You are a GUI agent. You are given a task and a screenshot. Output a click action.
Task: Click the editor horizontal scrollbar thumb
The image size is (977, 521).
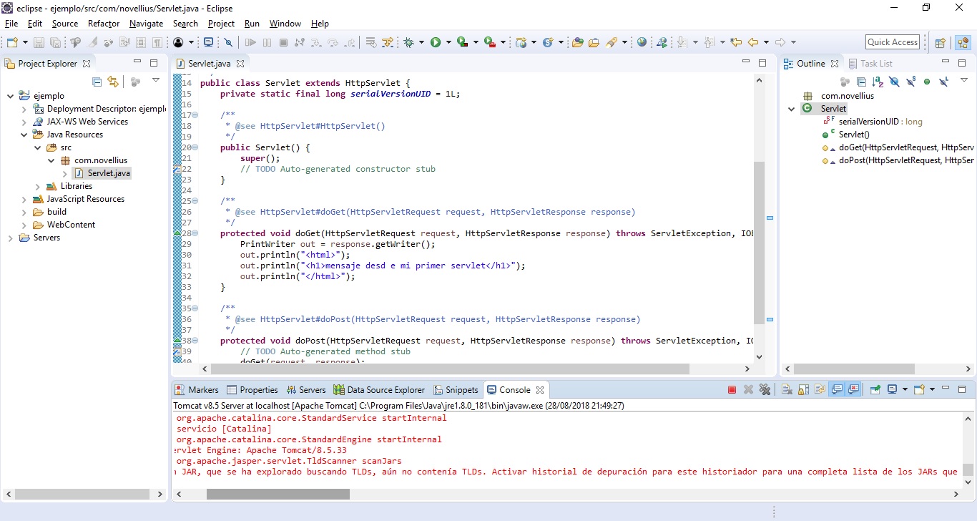coord(450,369)
